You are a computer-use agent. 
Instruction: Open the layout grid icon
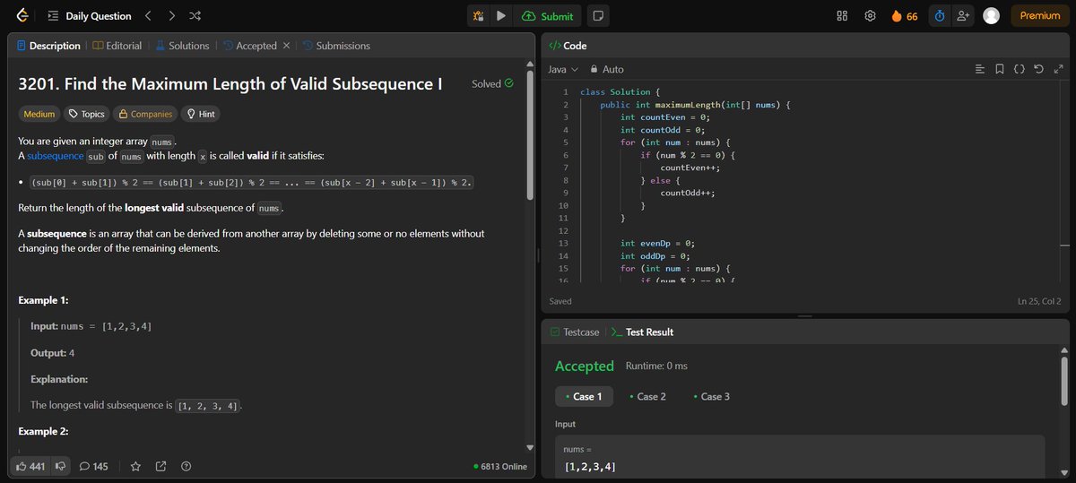(x=842, y=16)
